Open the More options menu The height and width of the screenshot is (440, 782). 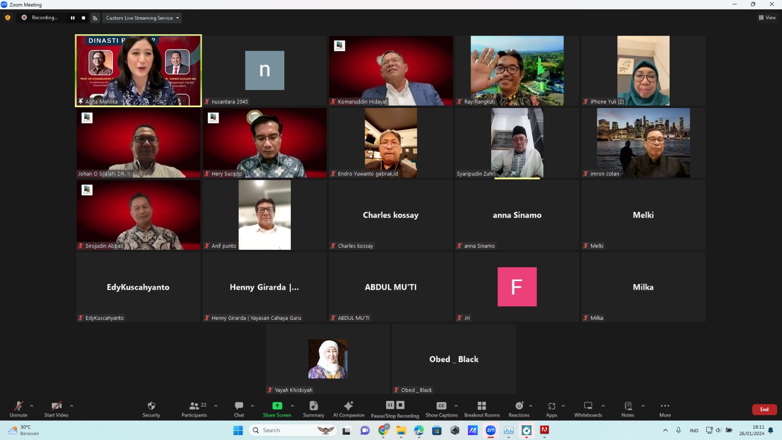[665, 409]
